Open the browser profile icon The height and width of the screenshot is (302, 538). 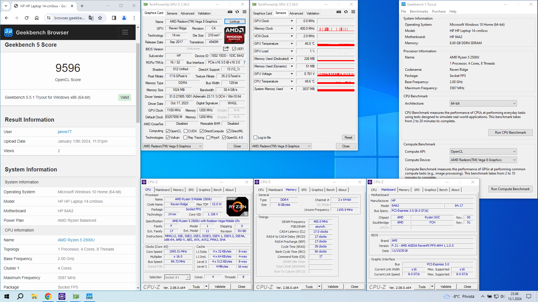pos(124,18)
